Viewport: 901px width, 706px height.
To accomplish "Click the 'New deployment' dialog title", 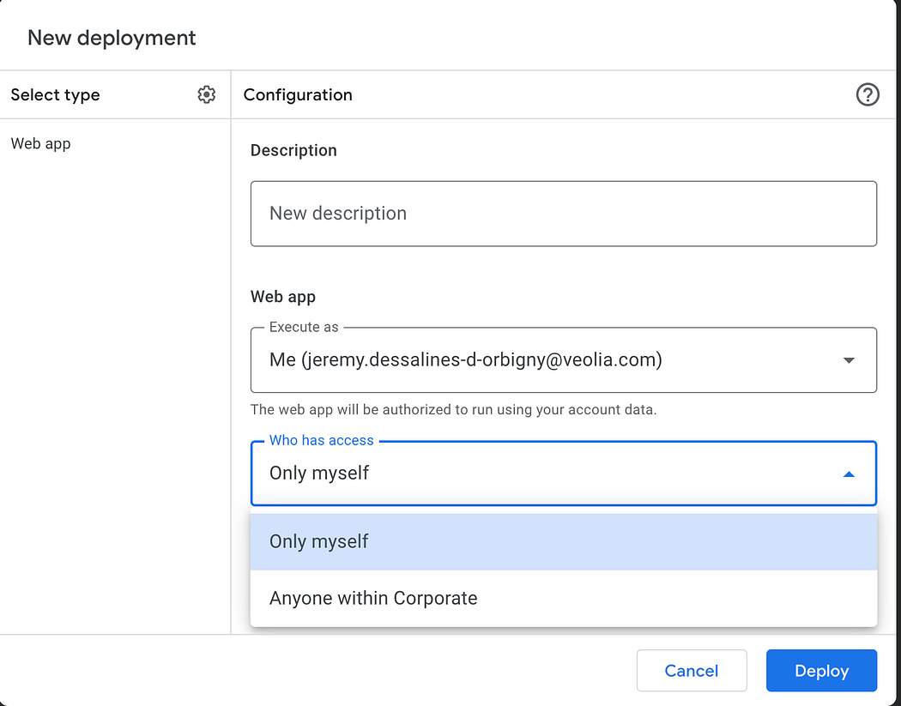I will click(x=112, y=38).
